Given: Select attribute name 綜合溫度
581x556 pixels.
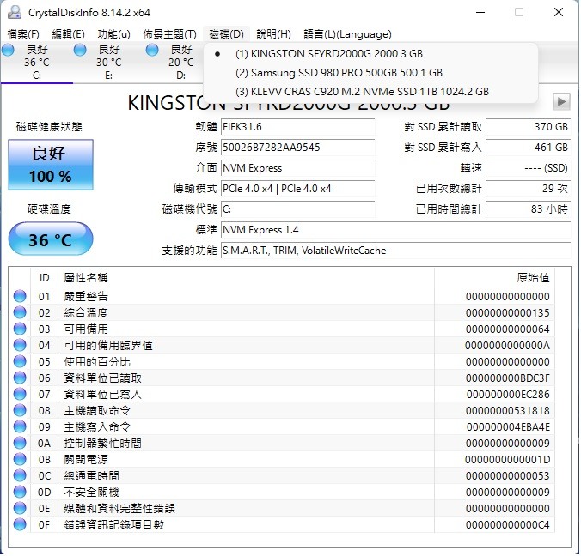Looking at the screenshot, I should click(86, 313).
